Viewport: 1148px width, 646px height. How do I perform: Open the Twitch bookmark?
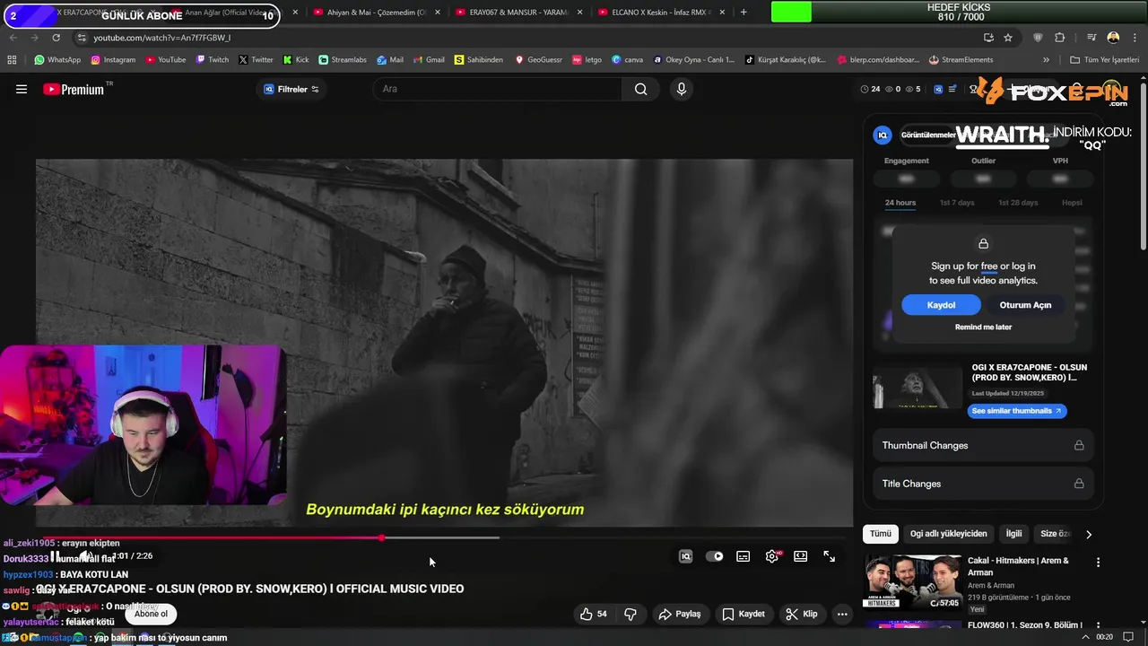pyautogui.click(x=212, y=60)
